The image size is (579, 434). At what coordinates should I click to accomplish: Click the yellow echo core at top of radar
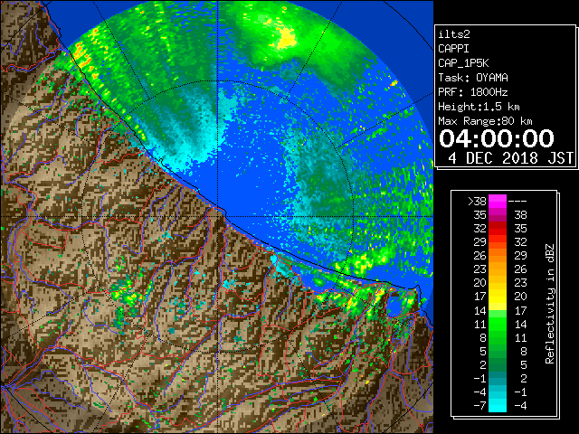[x=286, y=38]
